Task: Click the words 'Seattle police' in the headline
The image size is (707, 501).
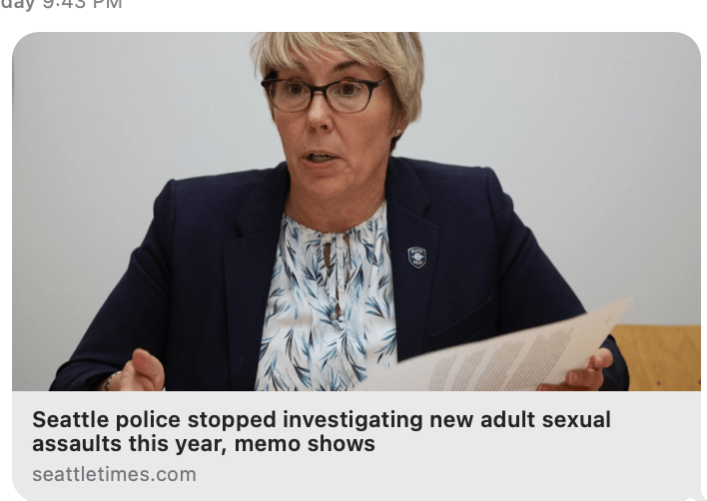Action: 107,420
